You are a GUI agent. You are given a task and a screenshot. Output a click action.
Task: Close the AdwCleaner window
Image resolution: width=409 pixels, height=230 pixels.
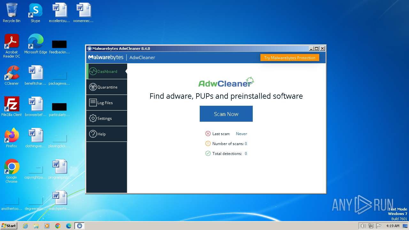322,49
